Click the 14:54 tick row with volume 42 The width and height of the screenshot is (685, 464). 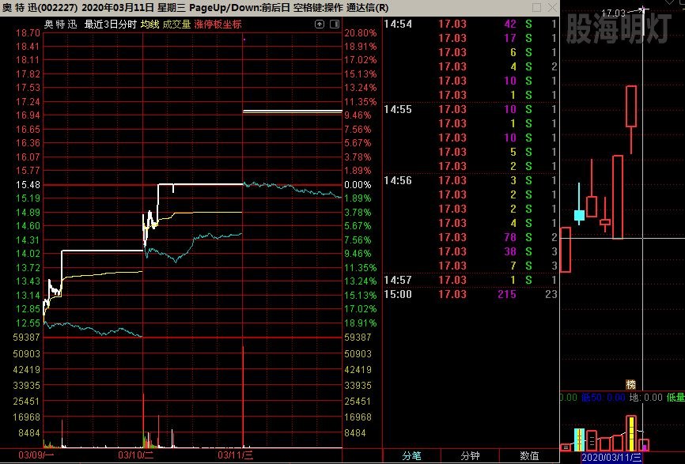pos(471,24)
